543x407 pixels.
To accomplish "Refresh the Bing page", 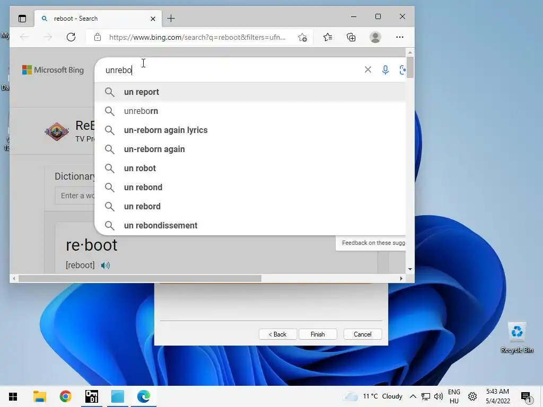I will tap(71, 37).
